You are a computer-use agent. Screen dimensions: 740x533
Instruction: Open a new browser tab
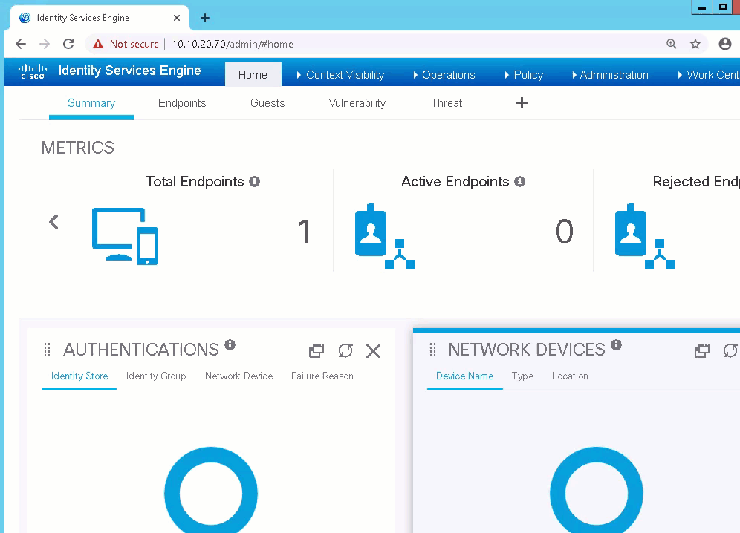pos(205,18)
